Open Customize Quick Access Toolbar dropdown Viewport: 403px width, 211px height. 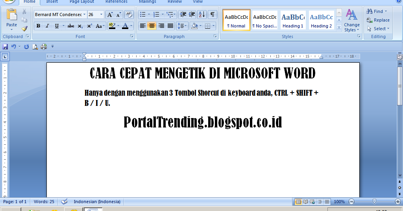pyautogui.click(x=52, y=47)
